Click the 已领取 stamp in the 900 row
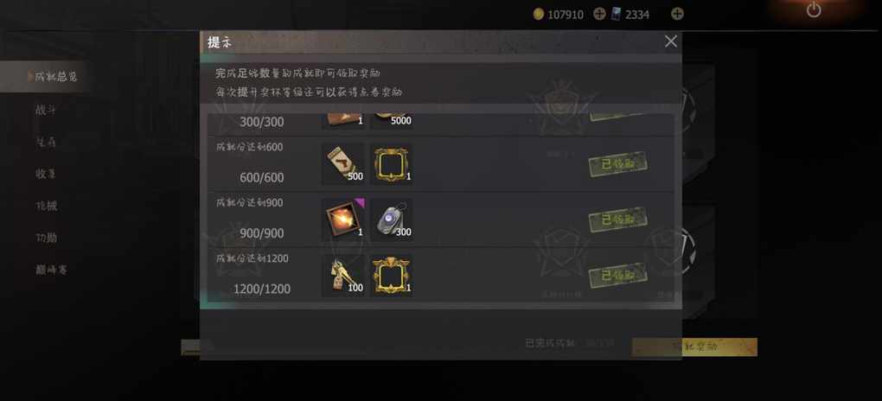The width and height of the screenshot is (882, 401). click(617, 220)
